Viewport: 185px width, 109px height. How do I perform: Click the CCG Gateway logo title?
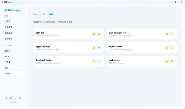click(13, 10)
